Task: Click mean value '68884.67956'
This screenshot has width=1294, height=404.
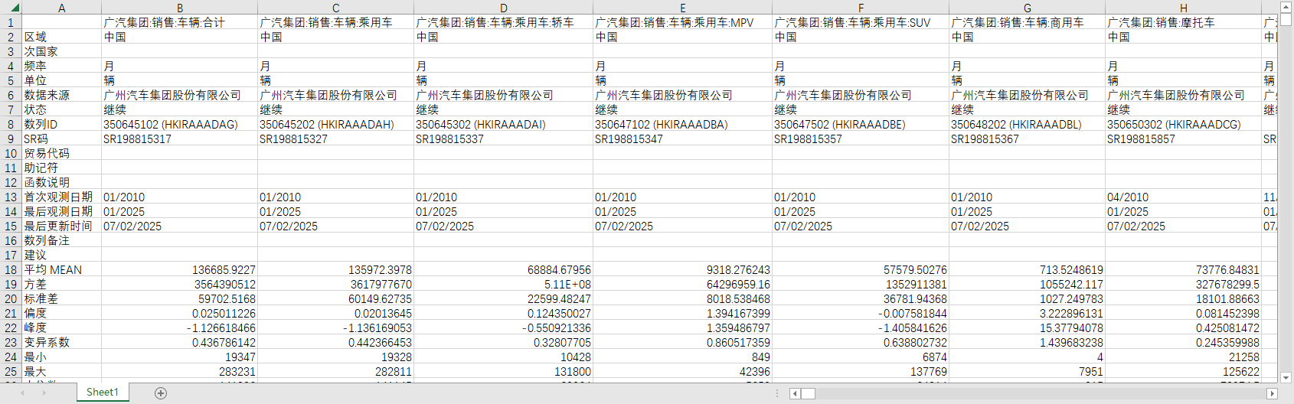Action: pos(503,269)
